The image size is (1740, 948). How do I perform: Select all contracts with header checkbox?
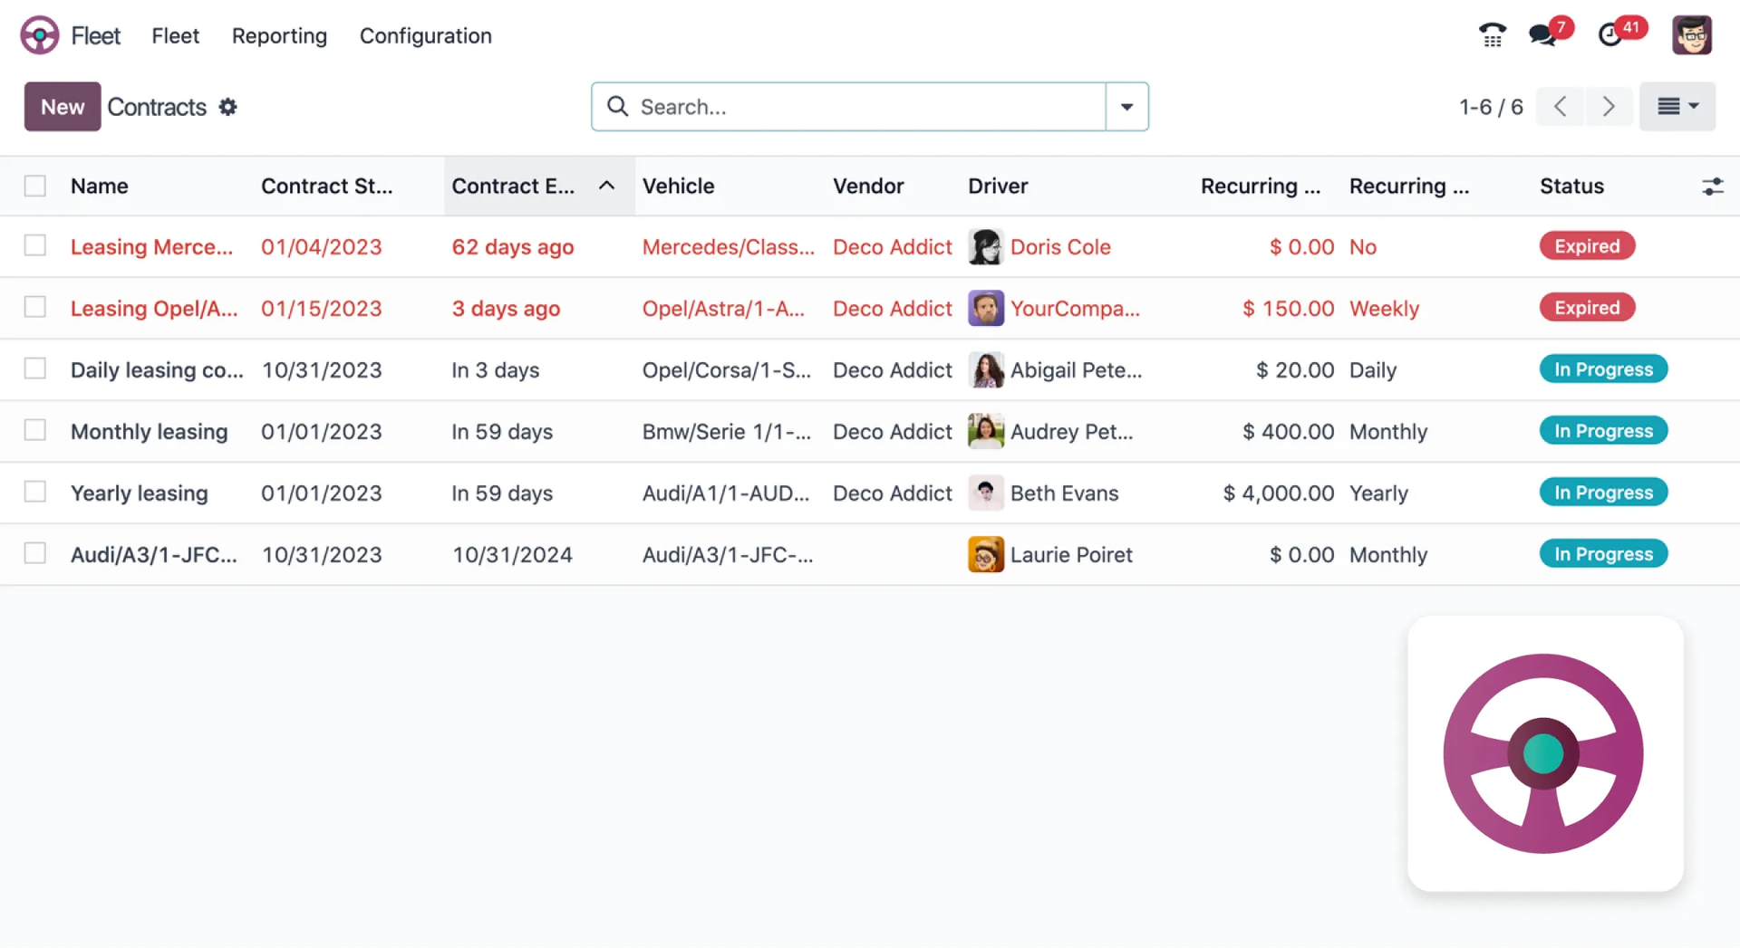click(x=35, y=187)
